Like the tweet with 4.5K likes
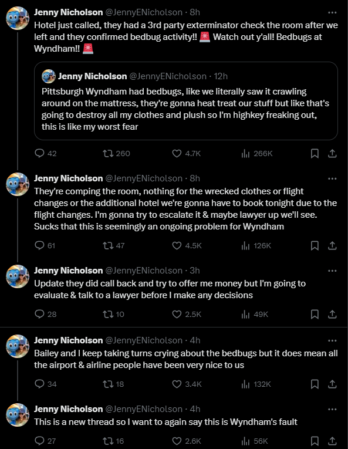Screen dimensions: 348x449 (x=187, y=246)
